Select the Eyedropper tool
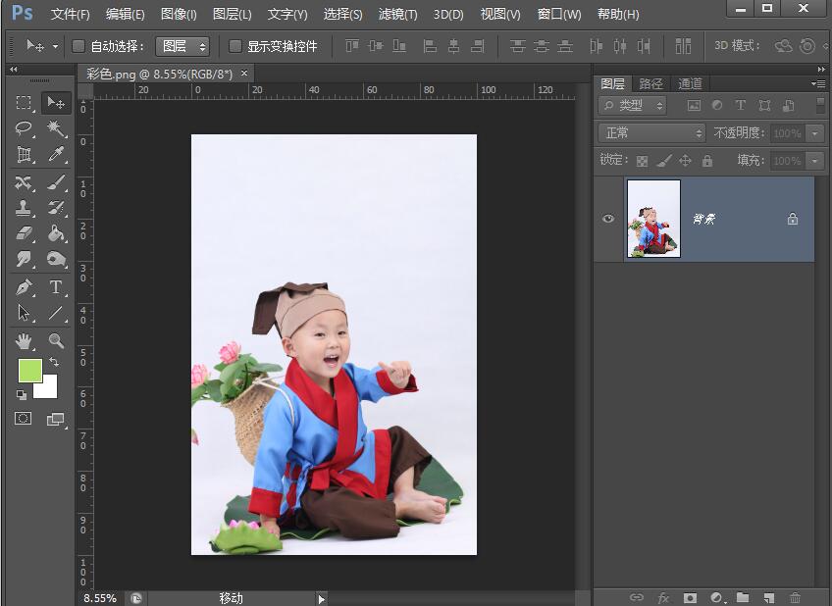Viewport: 832px width, 606px height. pos(56,154)
